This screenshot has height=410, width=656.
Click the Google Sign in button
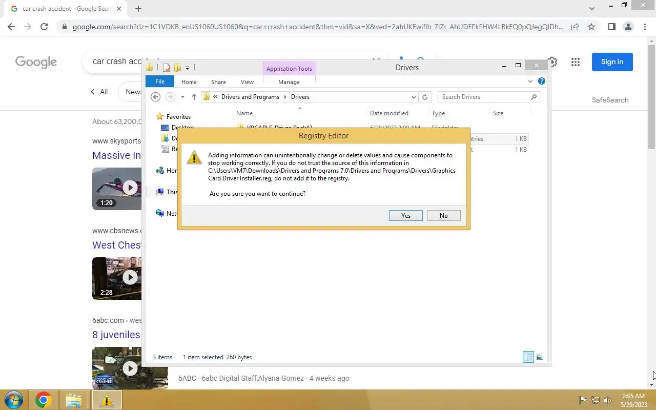click(612, 62)
